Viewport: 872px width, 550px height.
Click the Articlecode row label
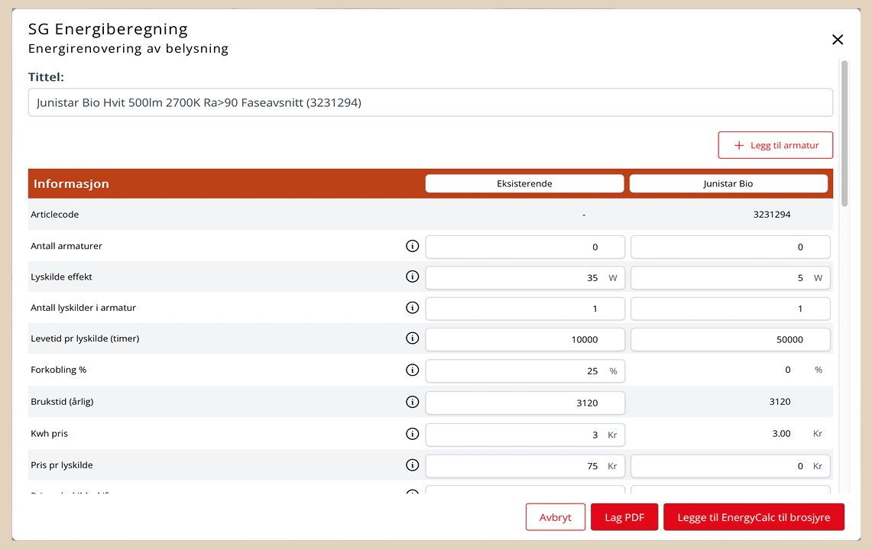pos(54,215)
